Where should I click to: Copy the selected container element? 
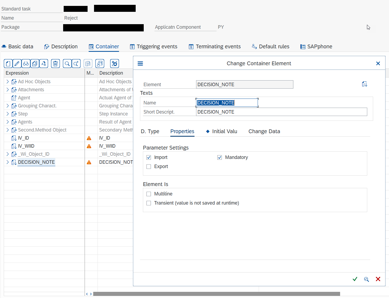pos(35,63)
